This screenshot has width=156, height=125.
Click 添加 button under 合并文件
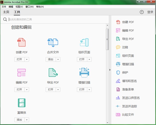pyautogui.click(x=51, y=59)
